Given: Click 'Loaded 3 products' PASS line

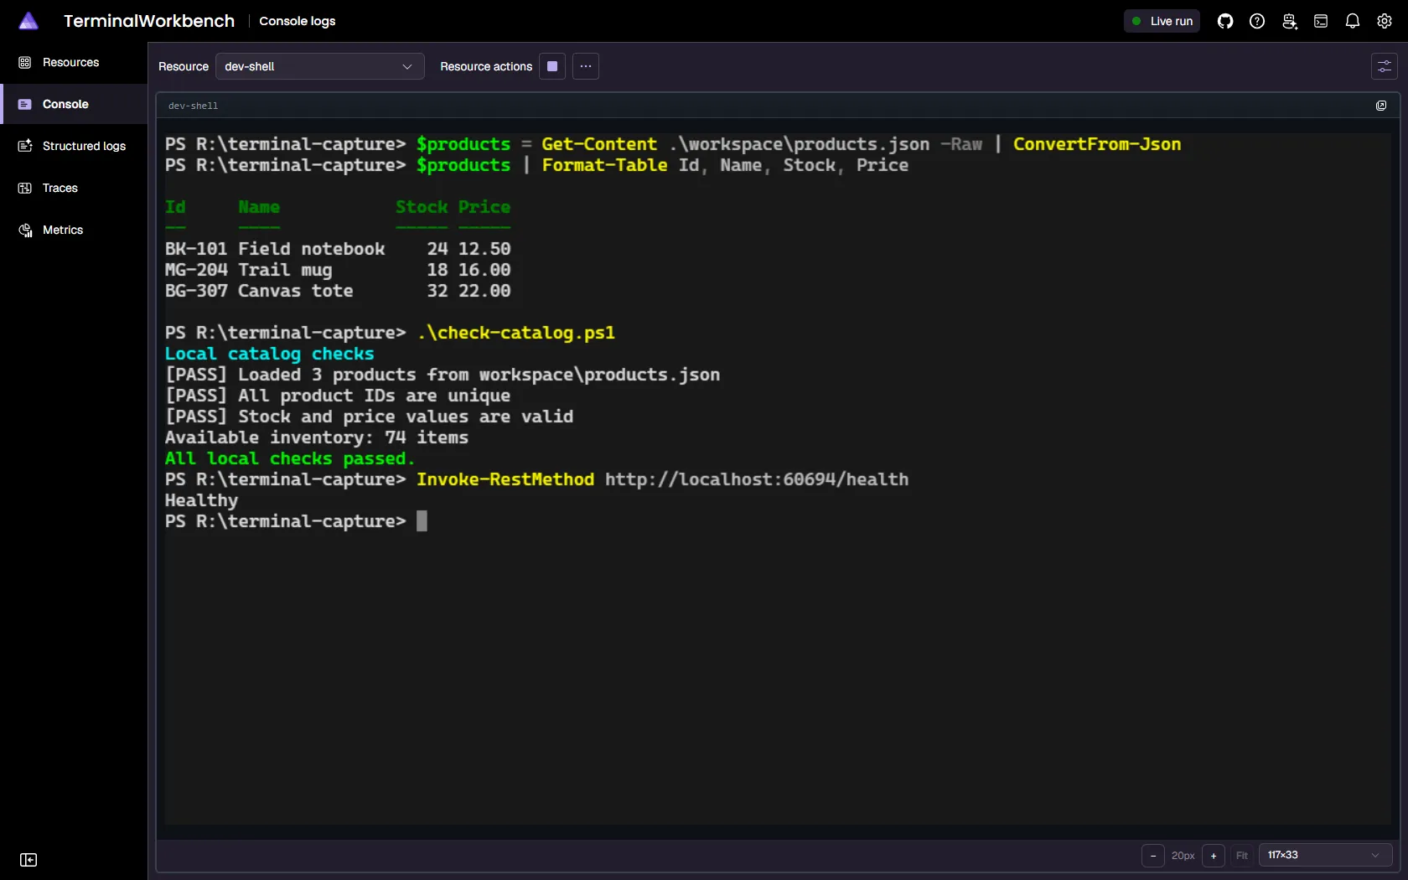Looking at the screenshot, I should pyautogui.click(x=443, y=375).
